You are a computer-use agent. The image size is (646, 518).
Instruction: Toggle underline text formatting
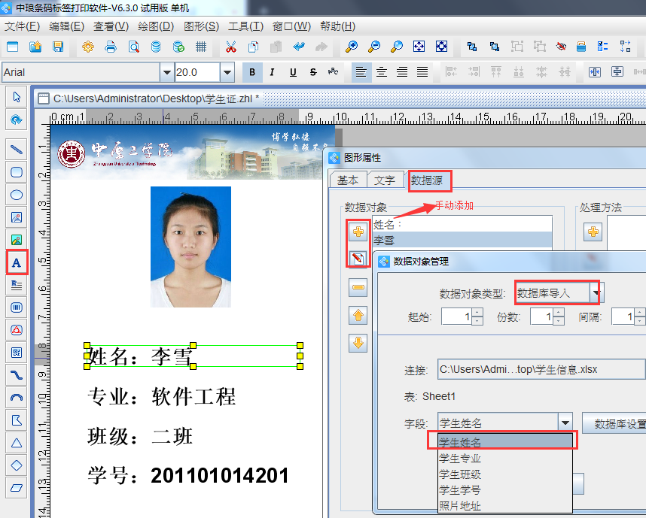292,73
